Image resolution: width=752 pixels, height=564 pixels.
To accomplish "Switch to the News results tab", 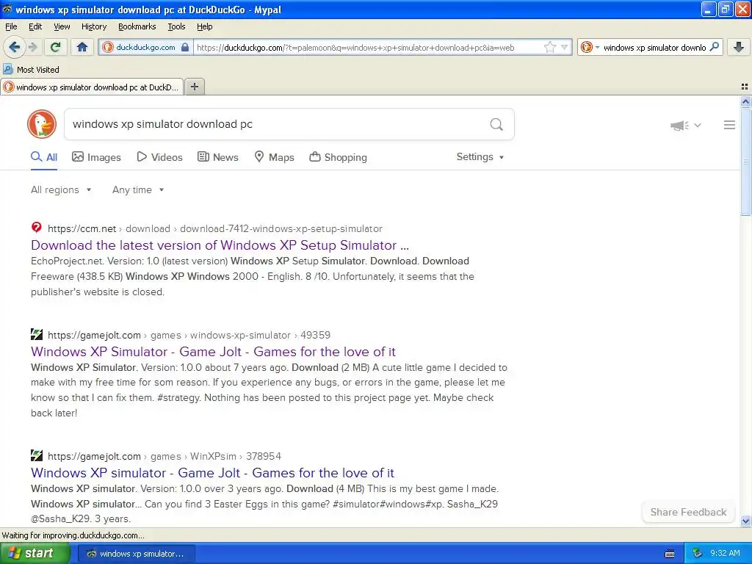I will click(218, 157).
